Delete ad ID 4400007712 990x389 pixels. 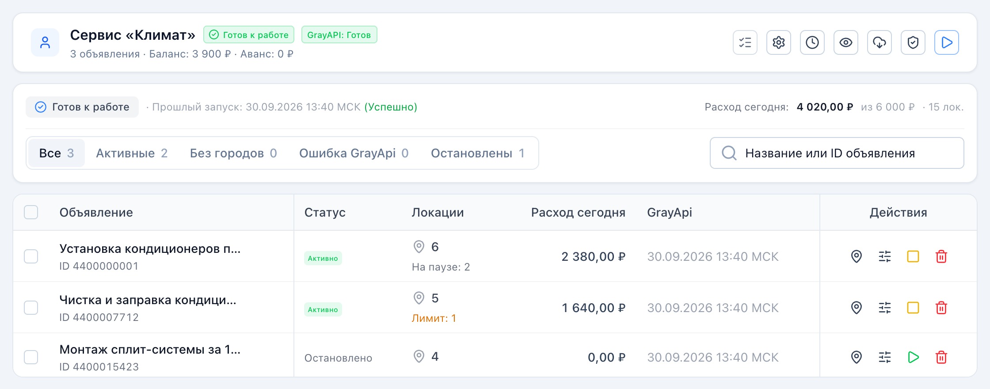[x=941, y=308]
